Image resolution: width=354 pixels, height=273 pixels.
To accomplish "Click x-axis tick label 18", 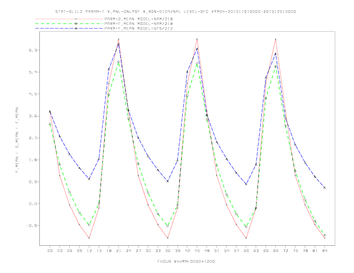I will [109, 251].
